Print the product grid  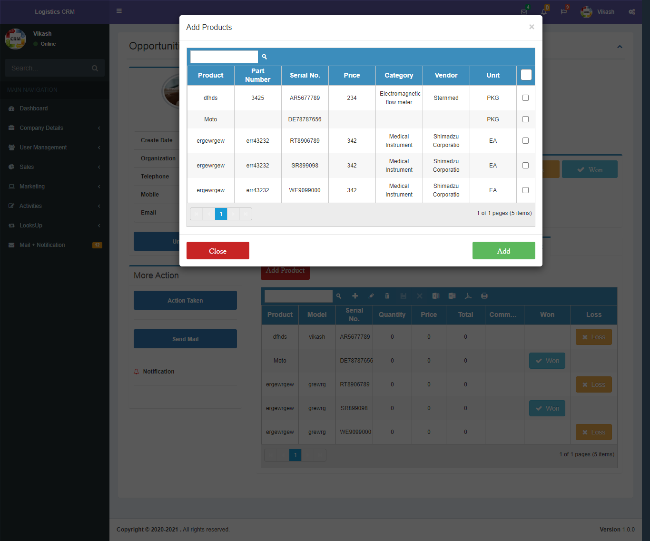(x=484, y=295)
